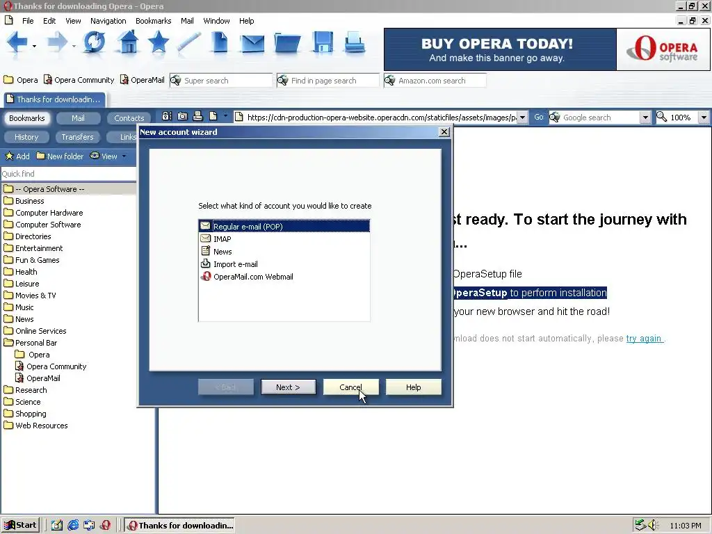
Task: Click the security lock icon on address bar
Action: [x=167, y=116]
